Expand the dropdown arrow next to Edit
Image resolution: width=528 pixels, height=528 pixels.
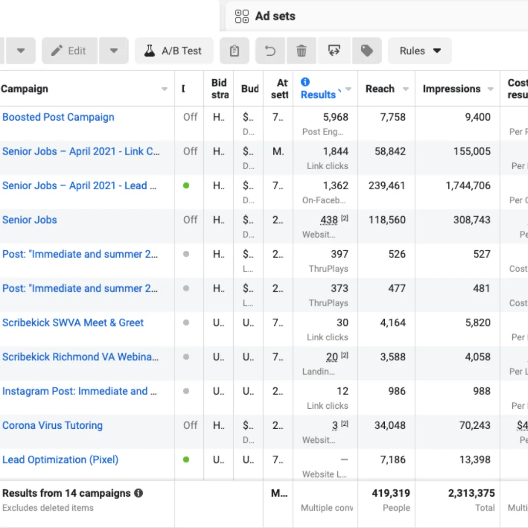click(x=113, y=50)
